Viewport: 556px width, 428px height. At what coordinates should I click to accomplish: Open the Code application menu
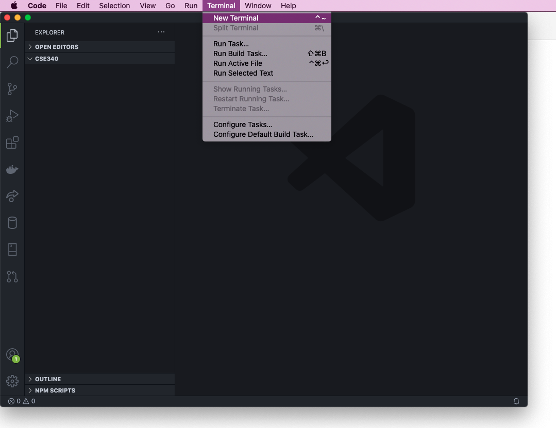pyautogui.click(x=37, y=6)
